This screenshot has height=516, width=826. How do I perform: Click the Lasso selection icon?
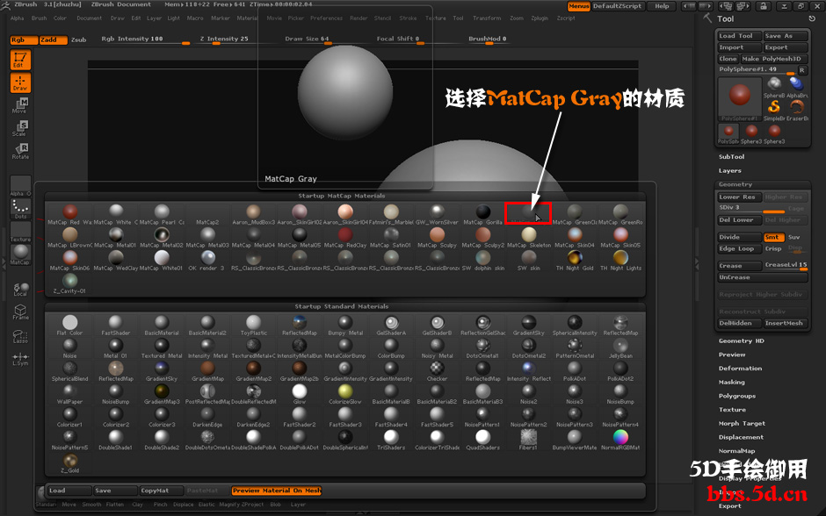tap(20, 335)
